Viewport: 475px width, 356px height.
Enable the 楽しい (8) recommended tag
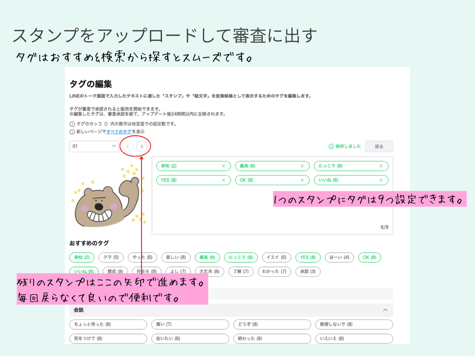point(176,257)
